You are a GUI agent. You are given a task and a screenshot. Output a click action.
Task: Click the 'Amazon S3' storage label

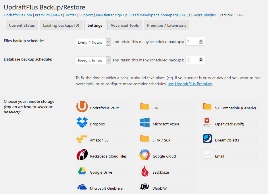click(99, 140)
